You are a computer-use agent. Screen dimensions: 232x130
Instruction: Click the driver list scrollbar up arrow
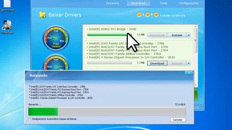point(196,26)
